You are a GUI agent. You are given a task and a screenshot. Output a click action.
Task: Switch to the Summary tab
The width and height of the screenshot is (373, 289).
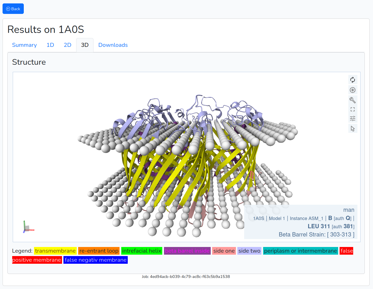[24, 45]
